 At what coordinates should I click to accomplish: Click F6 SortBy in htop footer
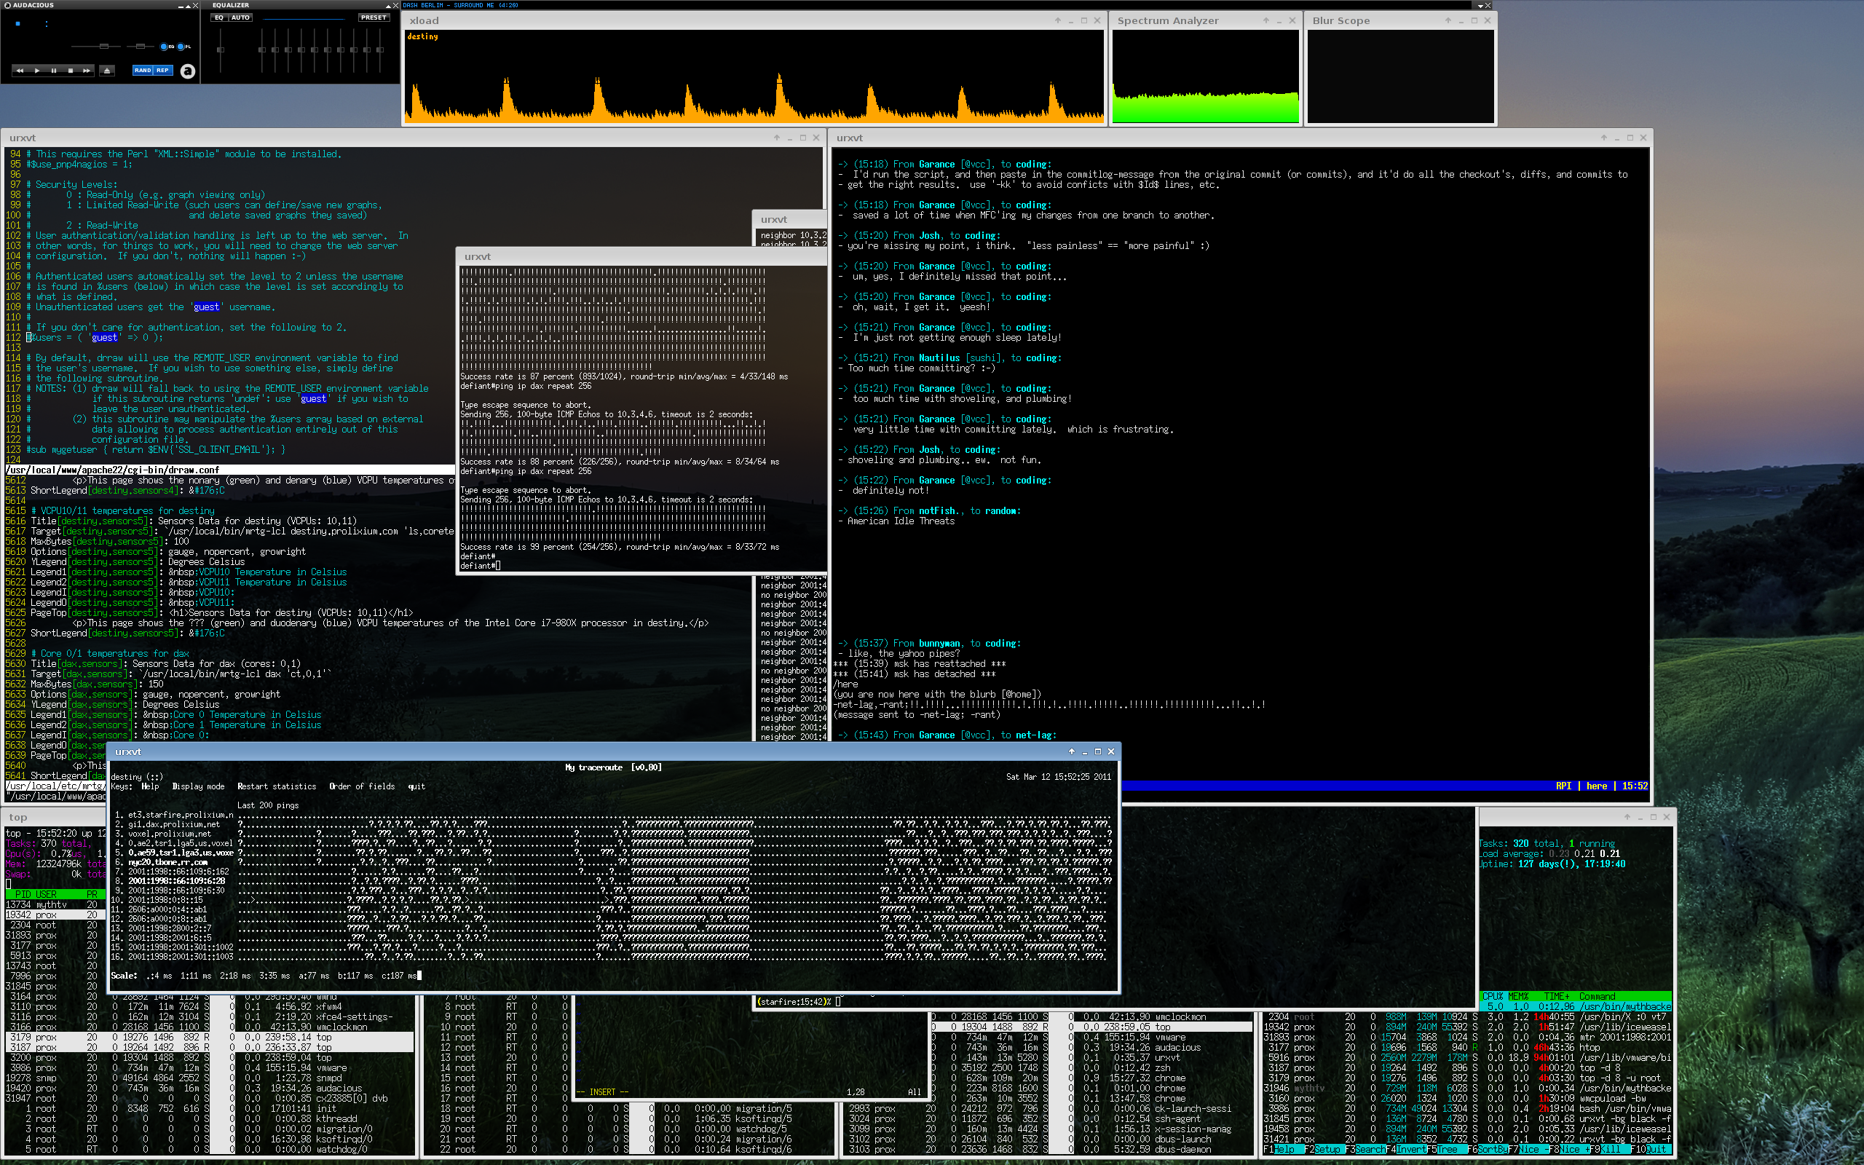[x=1488, y=1150]
